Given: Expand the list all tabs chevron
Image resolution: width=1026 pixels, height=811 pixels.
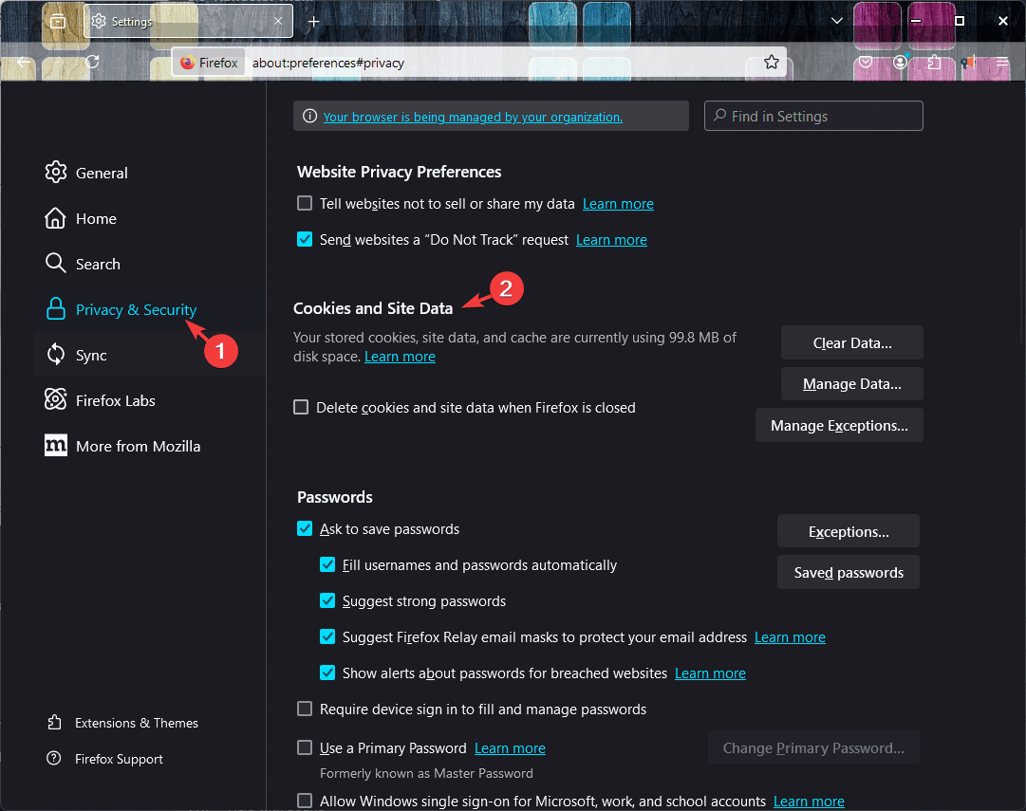Looking at the screenshot, I should click(836, 21).
